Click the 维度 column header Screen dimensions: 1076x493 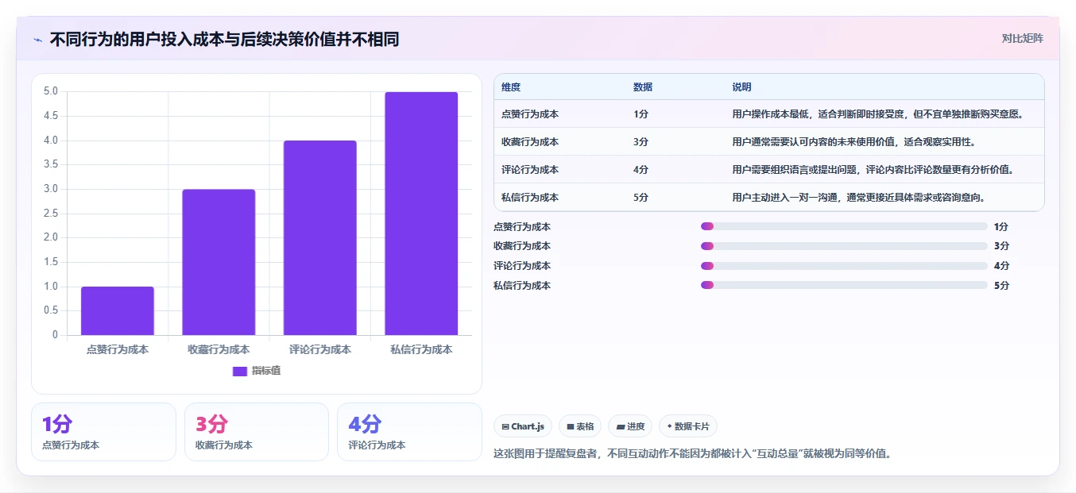click(x=511, y=87)
